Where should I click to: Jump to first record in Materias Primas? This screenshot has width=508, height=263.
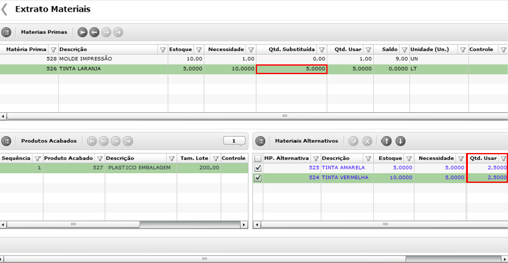(83, 32)
